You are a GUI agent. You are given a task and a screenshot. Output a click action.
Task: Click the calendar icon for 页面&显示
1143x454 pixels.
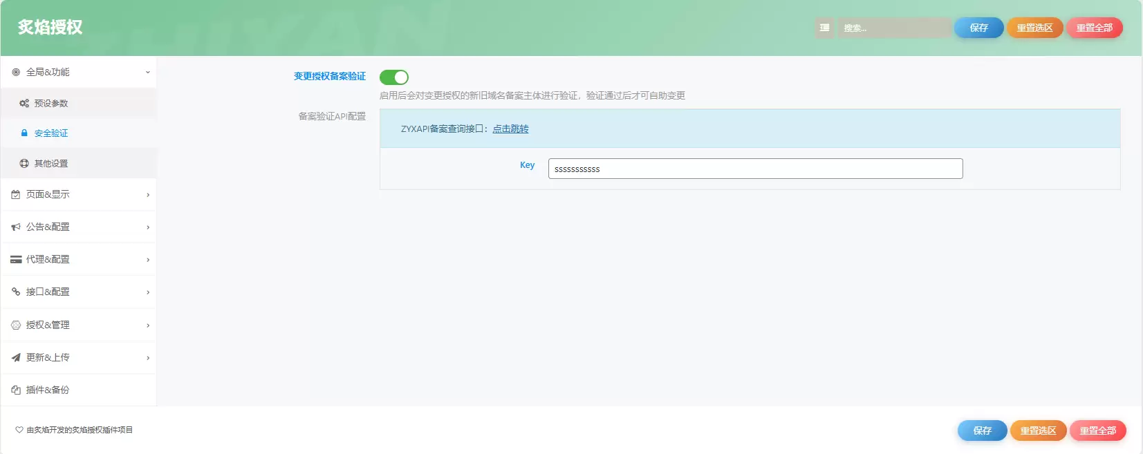tap(16, 195)
